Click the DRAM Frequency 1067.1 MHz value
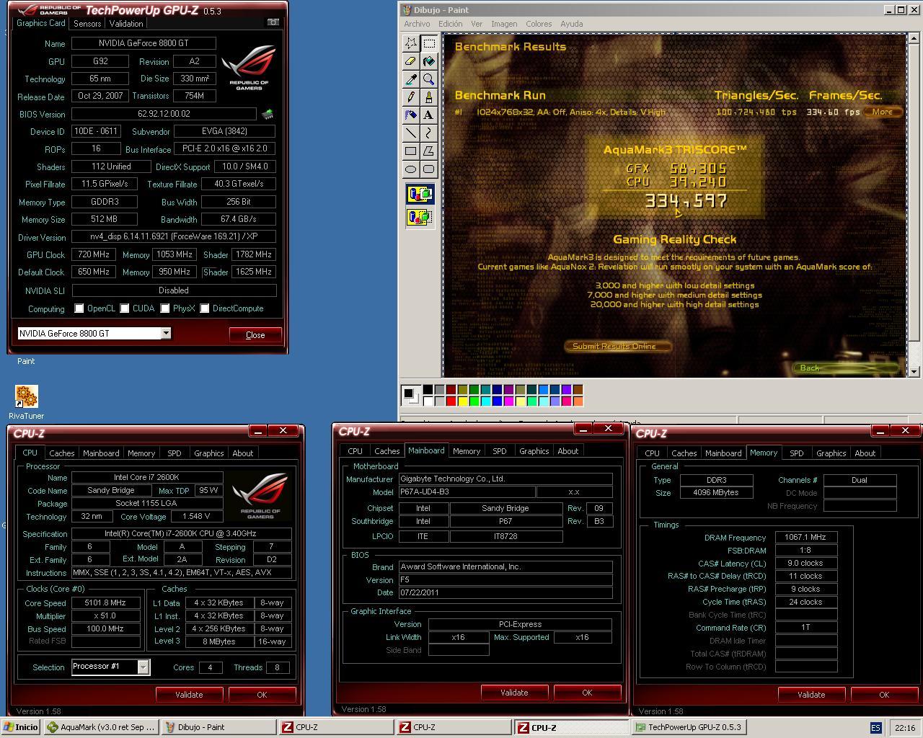This screenshot has width=923, height=738. (806, 538)
